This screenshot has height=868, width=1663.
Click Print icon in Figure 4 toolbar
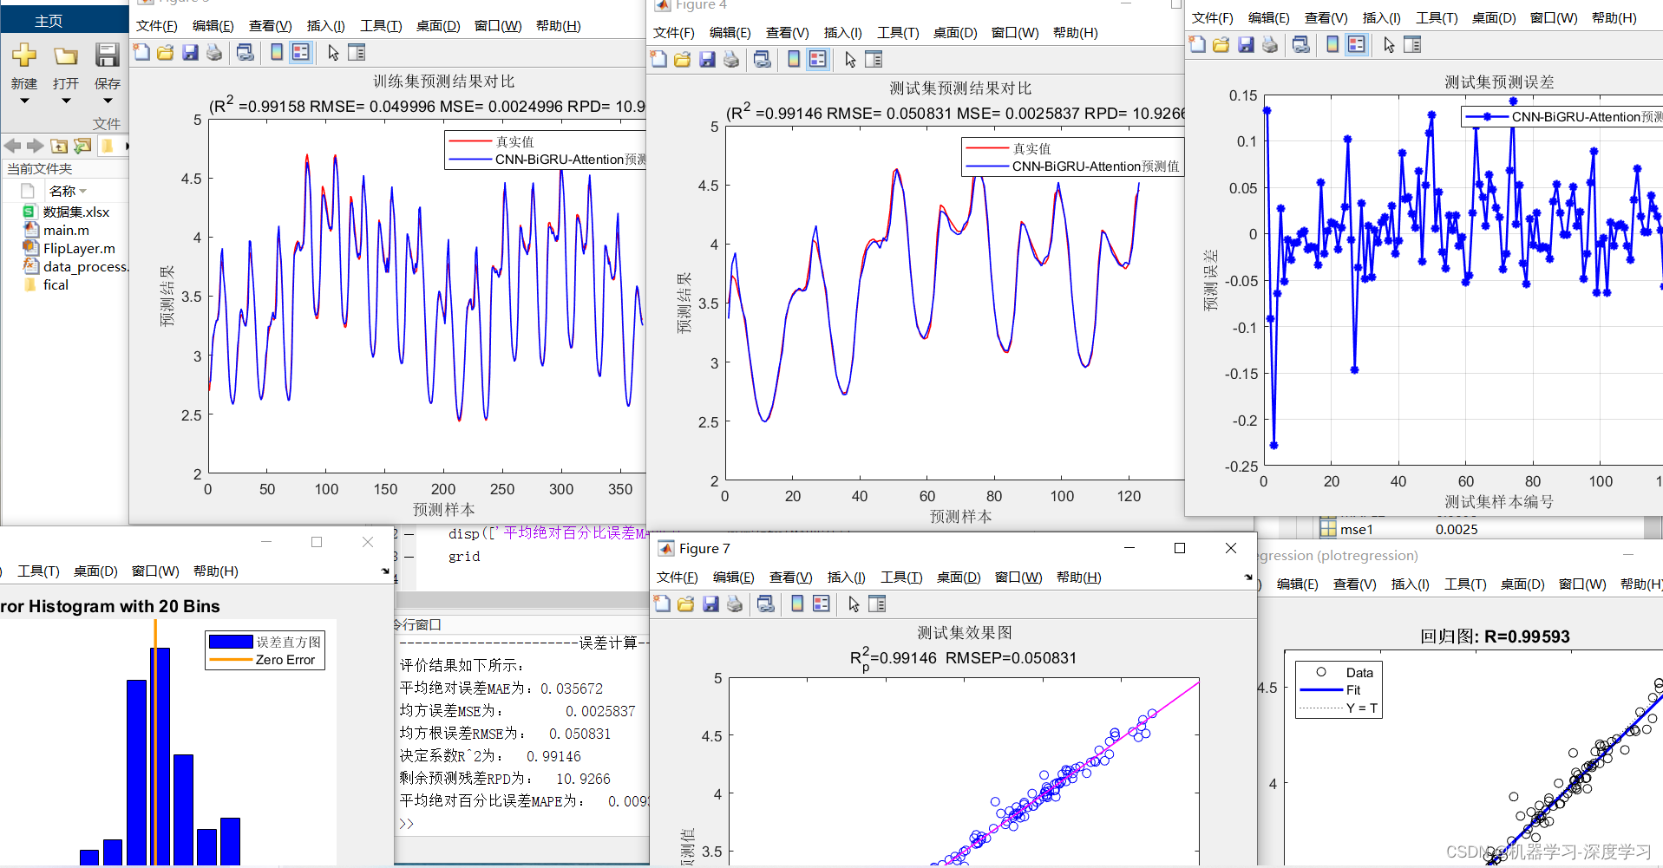[730, 59]
